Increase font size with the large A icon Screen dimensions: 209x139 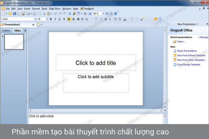pyautogui.click(x=105, y=19)
